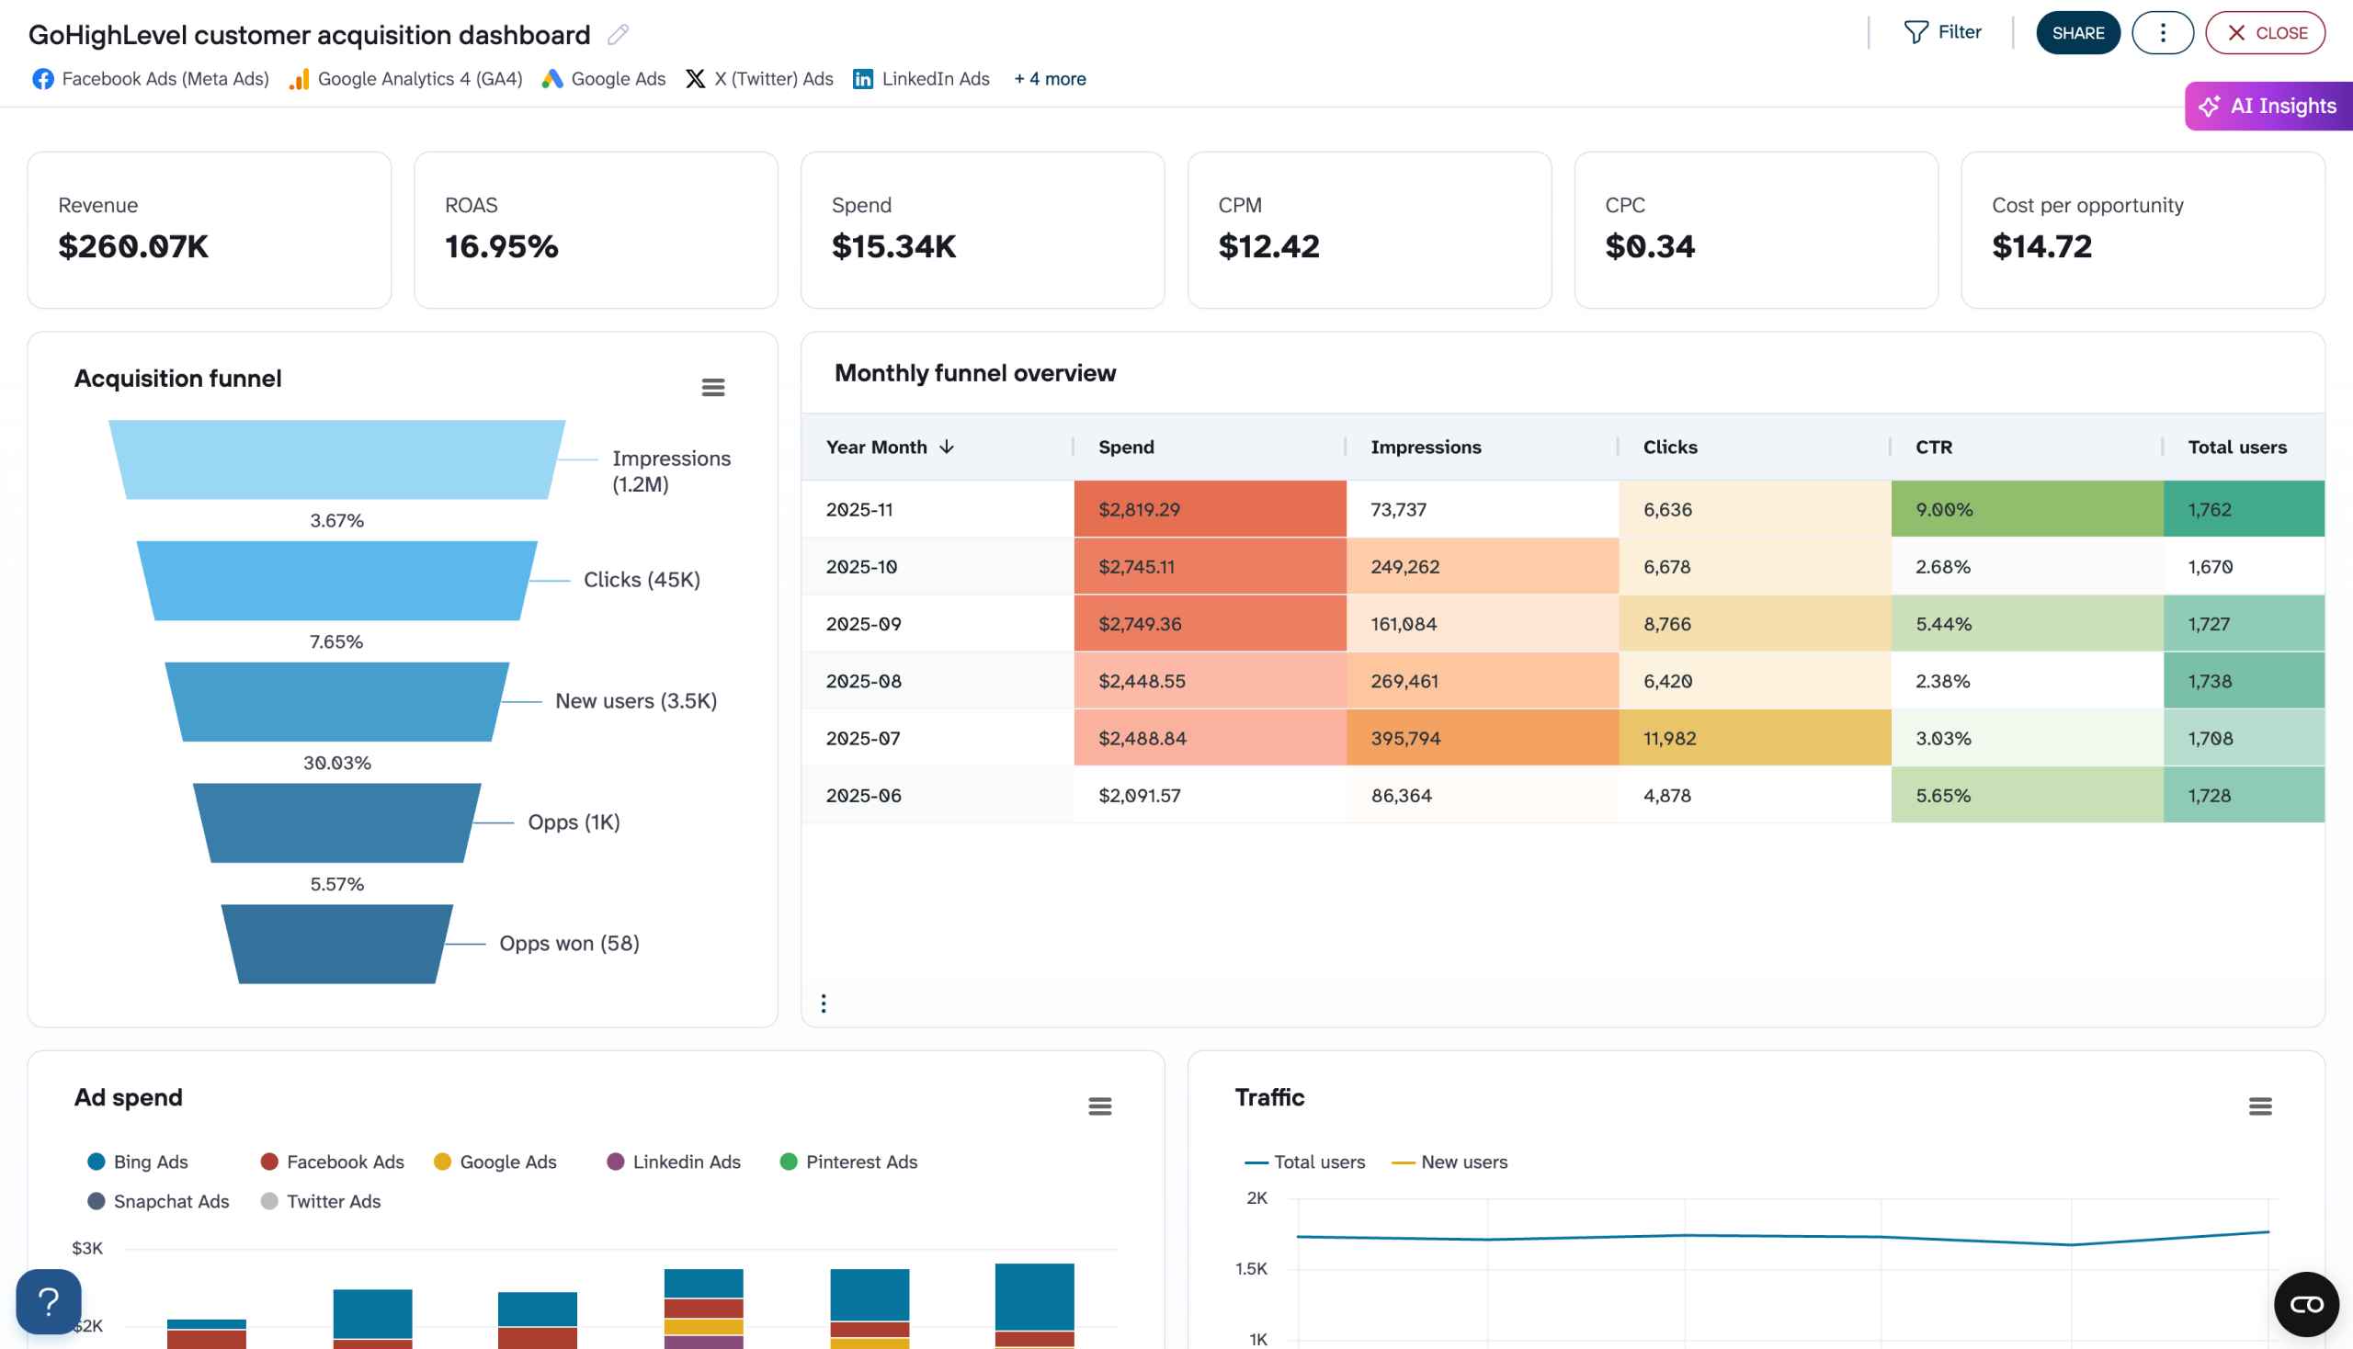Screen dimensions: 2353x1349
Task: Open the Monthly funnel table vertical dots menu
Action: [823, 1002]
